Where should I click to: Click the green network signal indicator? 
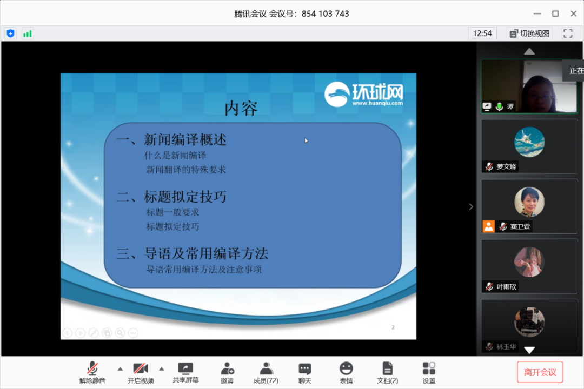pos(27,33)
